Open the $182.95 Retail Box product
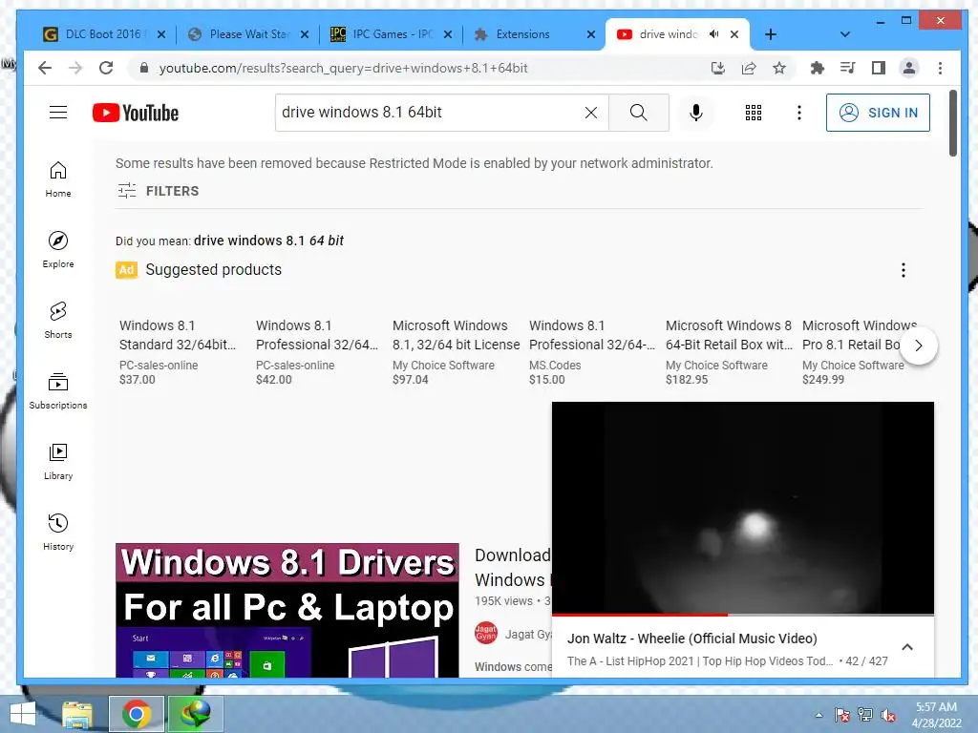 (x=729, y=351)
